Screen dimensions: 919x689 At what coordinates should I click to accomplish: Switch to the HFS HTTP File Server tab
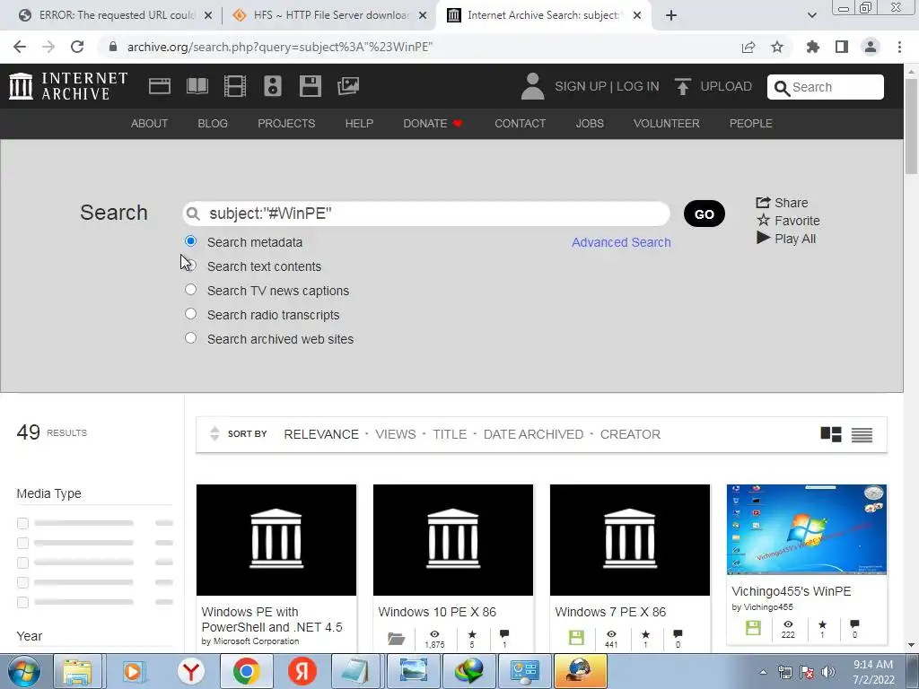click(330, 15)
